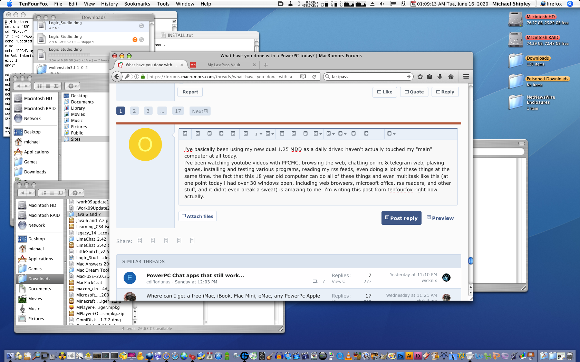Reveal 4.7 MB Logic_Studio.dmg in Finder
Screen dimensions: 580x362
pos(141,26)
